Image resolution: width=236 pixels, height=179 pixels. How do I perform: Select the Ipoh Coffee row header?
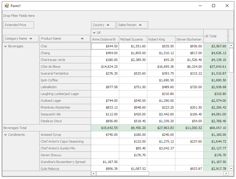click(x=65, y=80)
